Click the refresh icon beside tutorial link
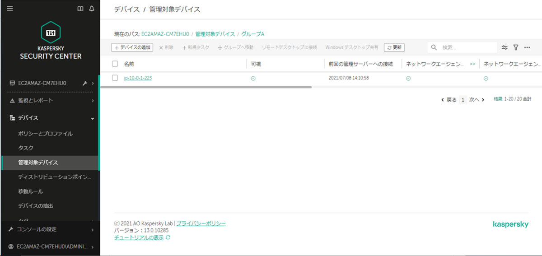The height and width of the screenshot is (256, 542). tap(168, 237)
